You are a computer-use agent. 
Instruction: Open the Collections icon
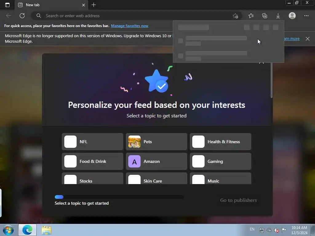pos(265,16)
